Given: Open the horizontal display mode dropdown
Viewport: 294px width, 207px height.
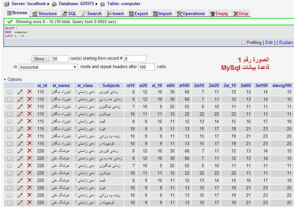Looking at the screenshot, I should [x=48, y=67].
